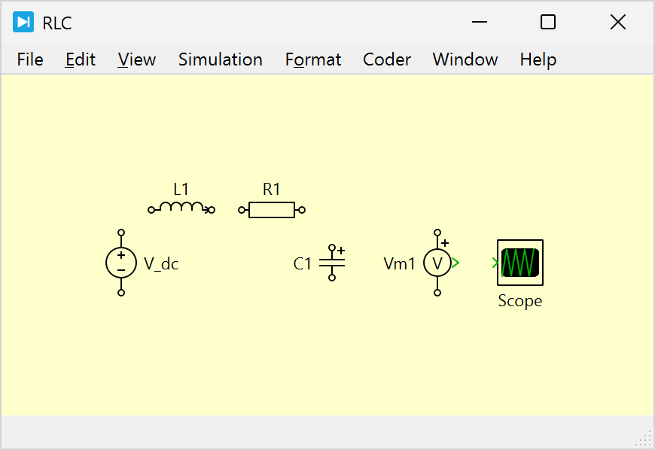Image resolution: width=655 pixels, height=450 pixels.
Task: Open the Simulation menu
Action: (x=221, y=59)
